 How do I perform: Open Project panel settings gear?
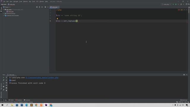point(45,7)
